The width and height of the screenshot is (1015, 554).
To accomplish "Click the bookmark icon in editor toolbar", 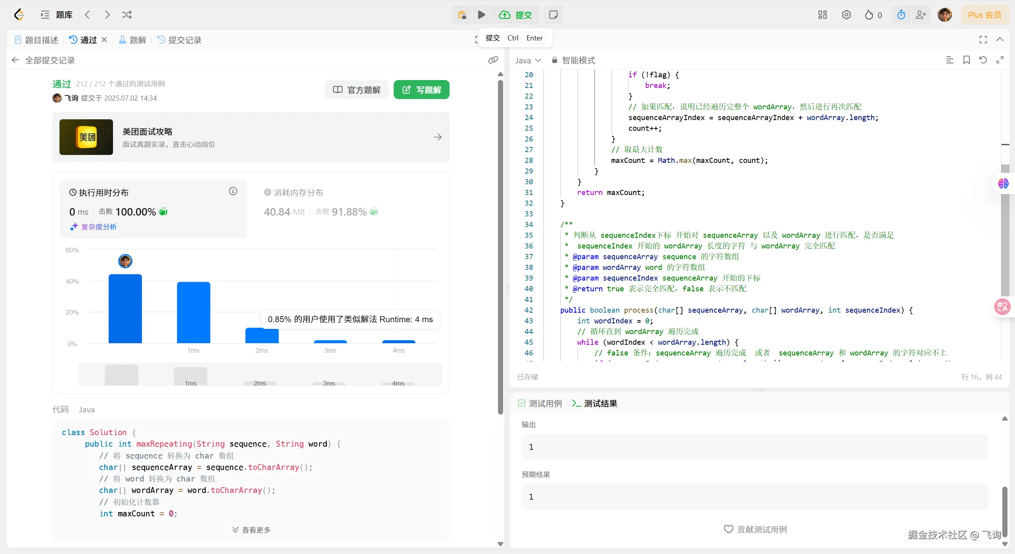I will (x=967, y=60).
